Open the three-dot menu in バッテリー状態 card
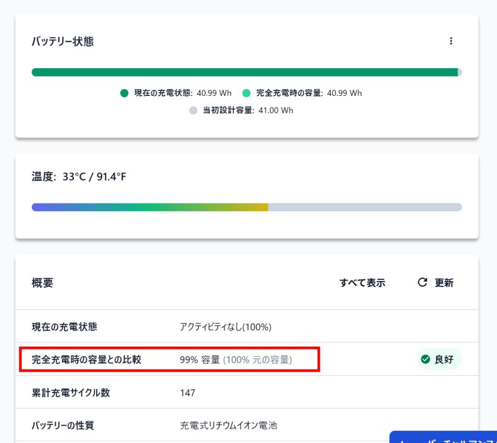This screenshot has width=497, height=443. (x=451, y=41)
